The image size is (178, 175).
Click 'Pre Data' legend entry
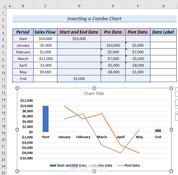pos(102,165)
